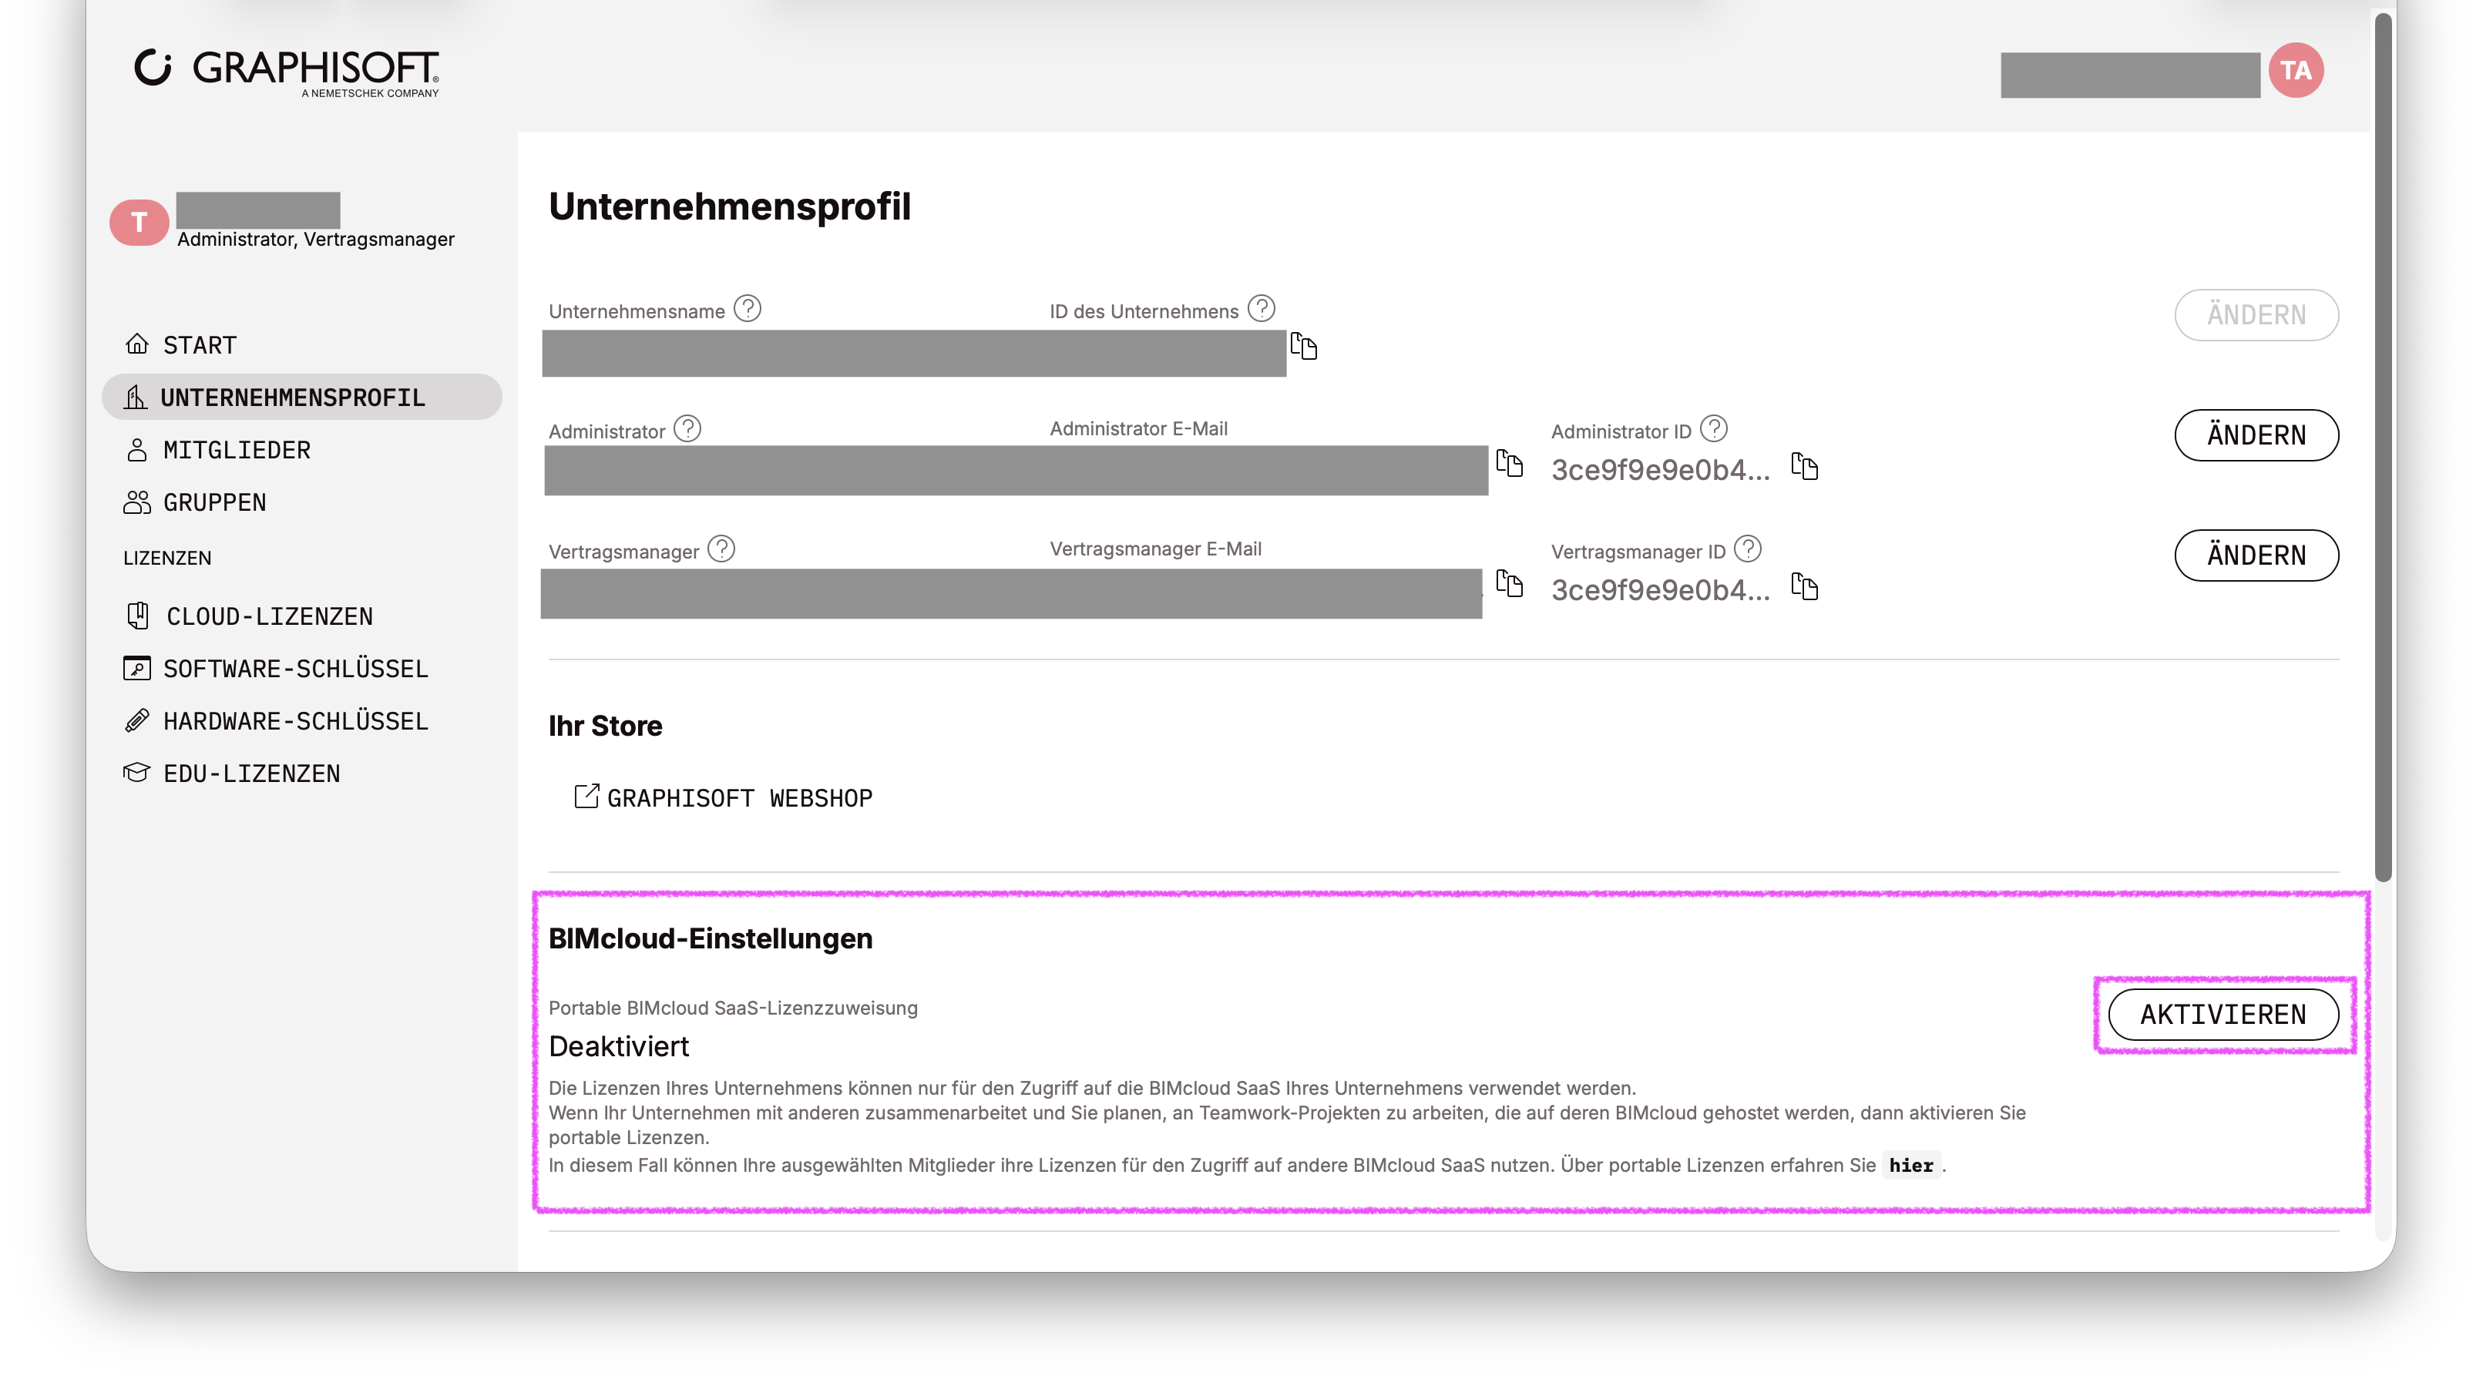Show help for Administrator field

click(x=687, y=428)
